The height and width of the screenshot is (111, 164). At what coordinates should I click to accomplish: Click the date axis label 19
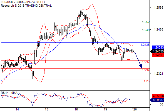point(105,109)
